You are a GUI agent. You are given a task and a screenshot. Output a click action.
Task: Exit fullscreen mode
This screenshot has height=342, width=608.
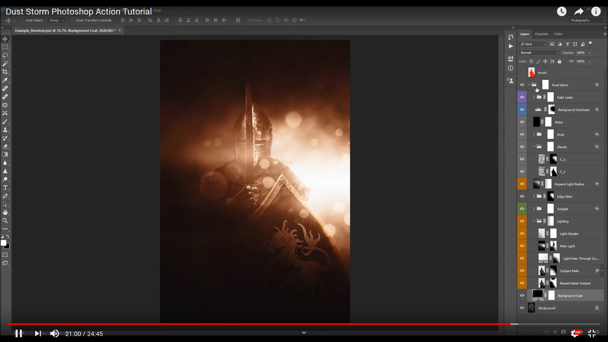click(592, 333)
